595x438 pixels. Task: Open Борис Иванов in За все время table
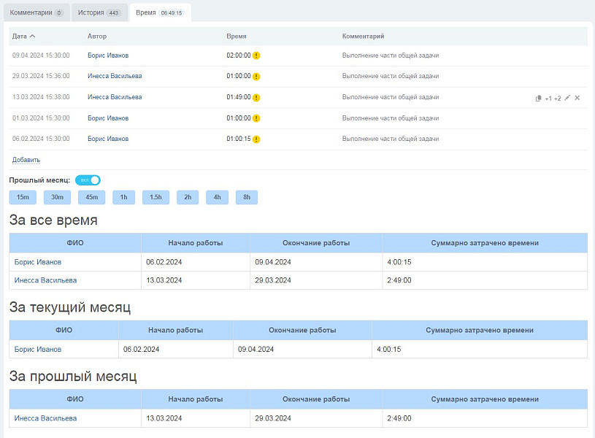coord(38,262)
